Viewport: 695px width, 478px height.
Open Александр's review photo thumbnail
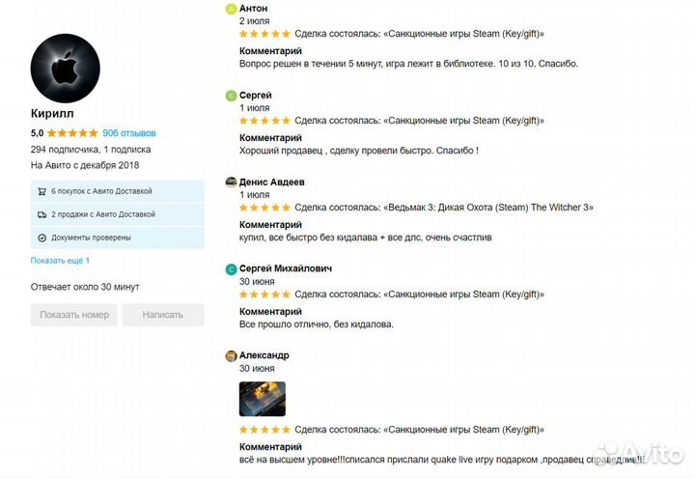point(262,399)
